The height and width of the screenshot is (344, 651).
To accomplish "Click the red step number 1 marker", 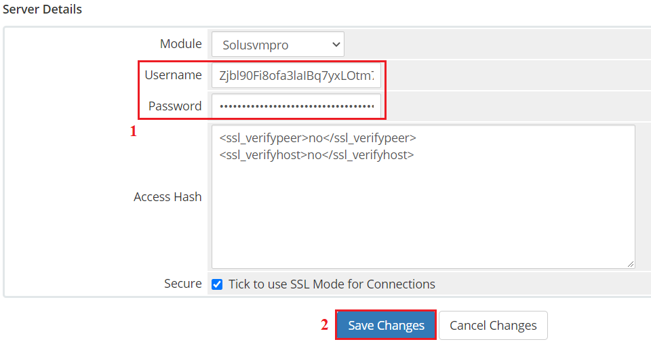I will pyautogui.click(x=134, y=132).
